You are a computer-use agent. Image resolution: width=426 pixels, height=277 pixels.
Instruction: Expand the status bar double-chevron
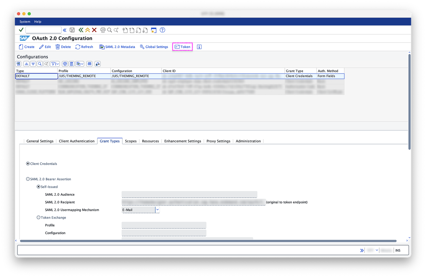(x=362, y=250)
